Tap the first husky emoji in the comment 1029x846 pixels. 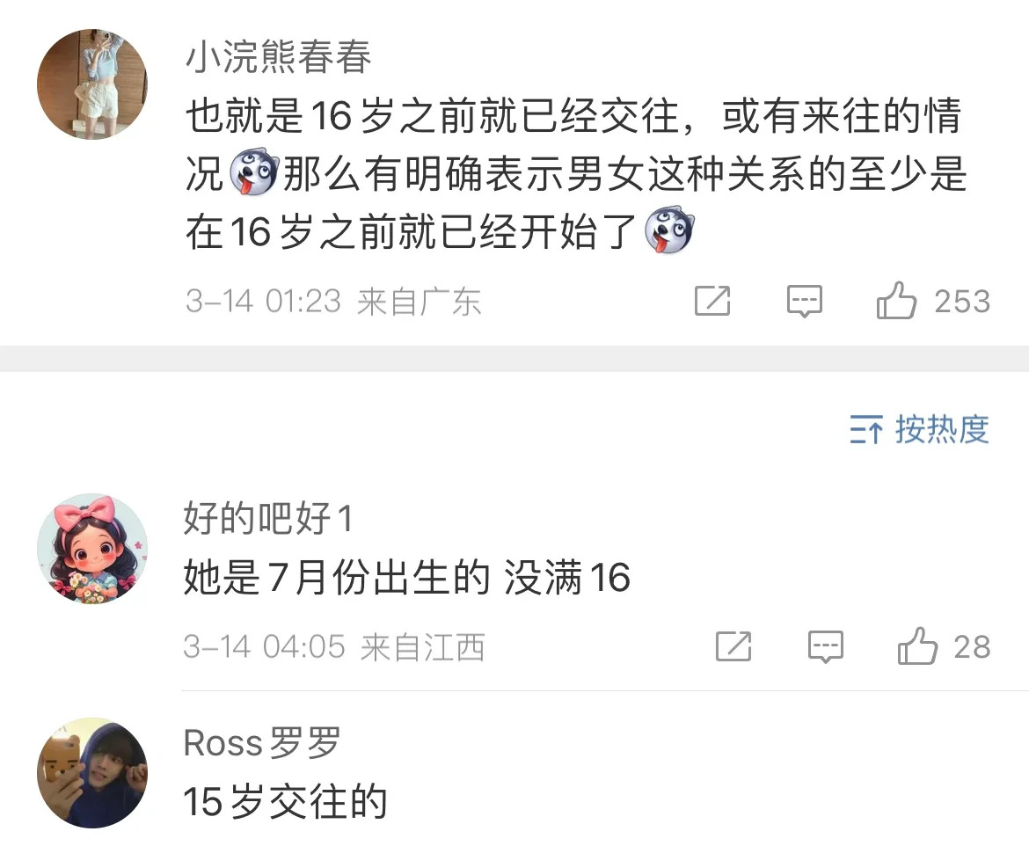(254, 172)
